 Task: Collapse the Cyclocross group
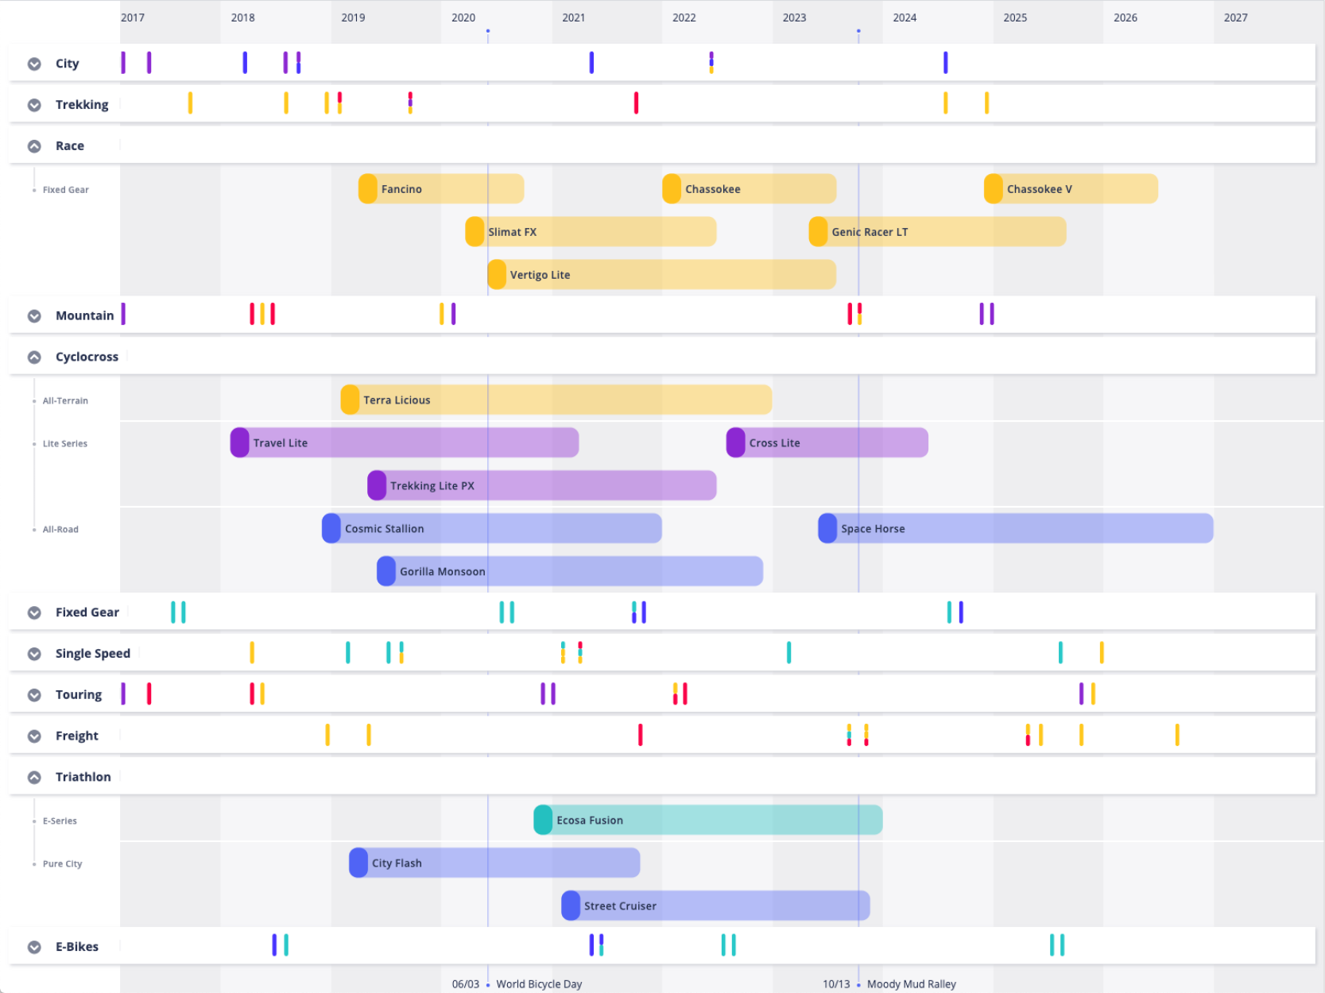34,357
